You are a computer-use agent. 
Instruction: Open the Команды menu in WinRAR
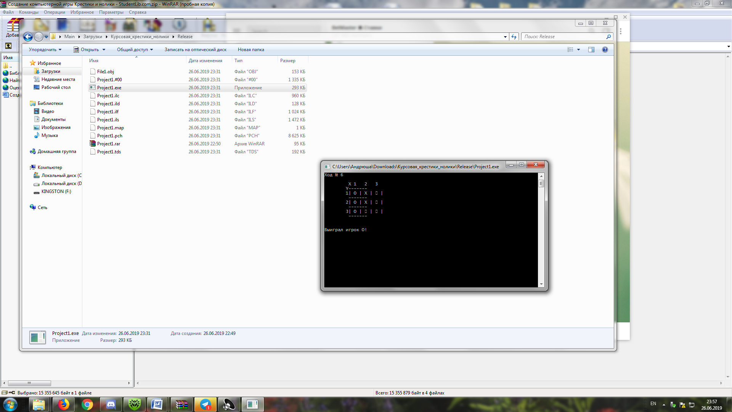pyautogui.click(x=29, y=12)
